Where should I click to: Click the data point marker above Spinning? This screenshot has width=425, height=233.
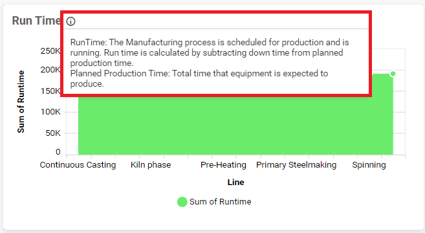tap(393, 74)
